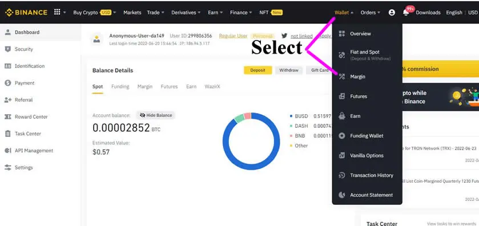Expand the arrow beside the apps grid
The height and width of the screenshot is (226, 479).
[65, 13]
